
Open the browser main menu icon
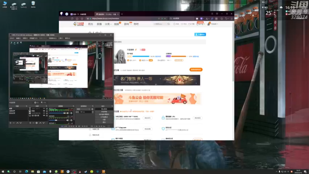click(x=231, y=19)
